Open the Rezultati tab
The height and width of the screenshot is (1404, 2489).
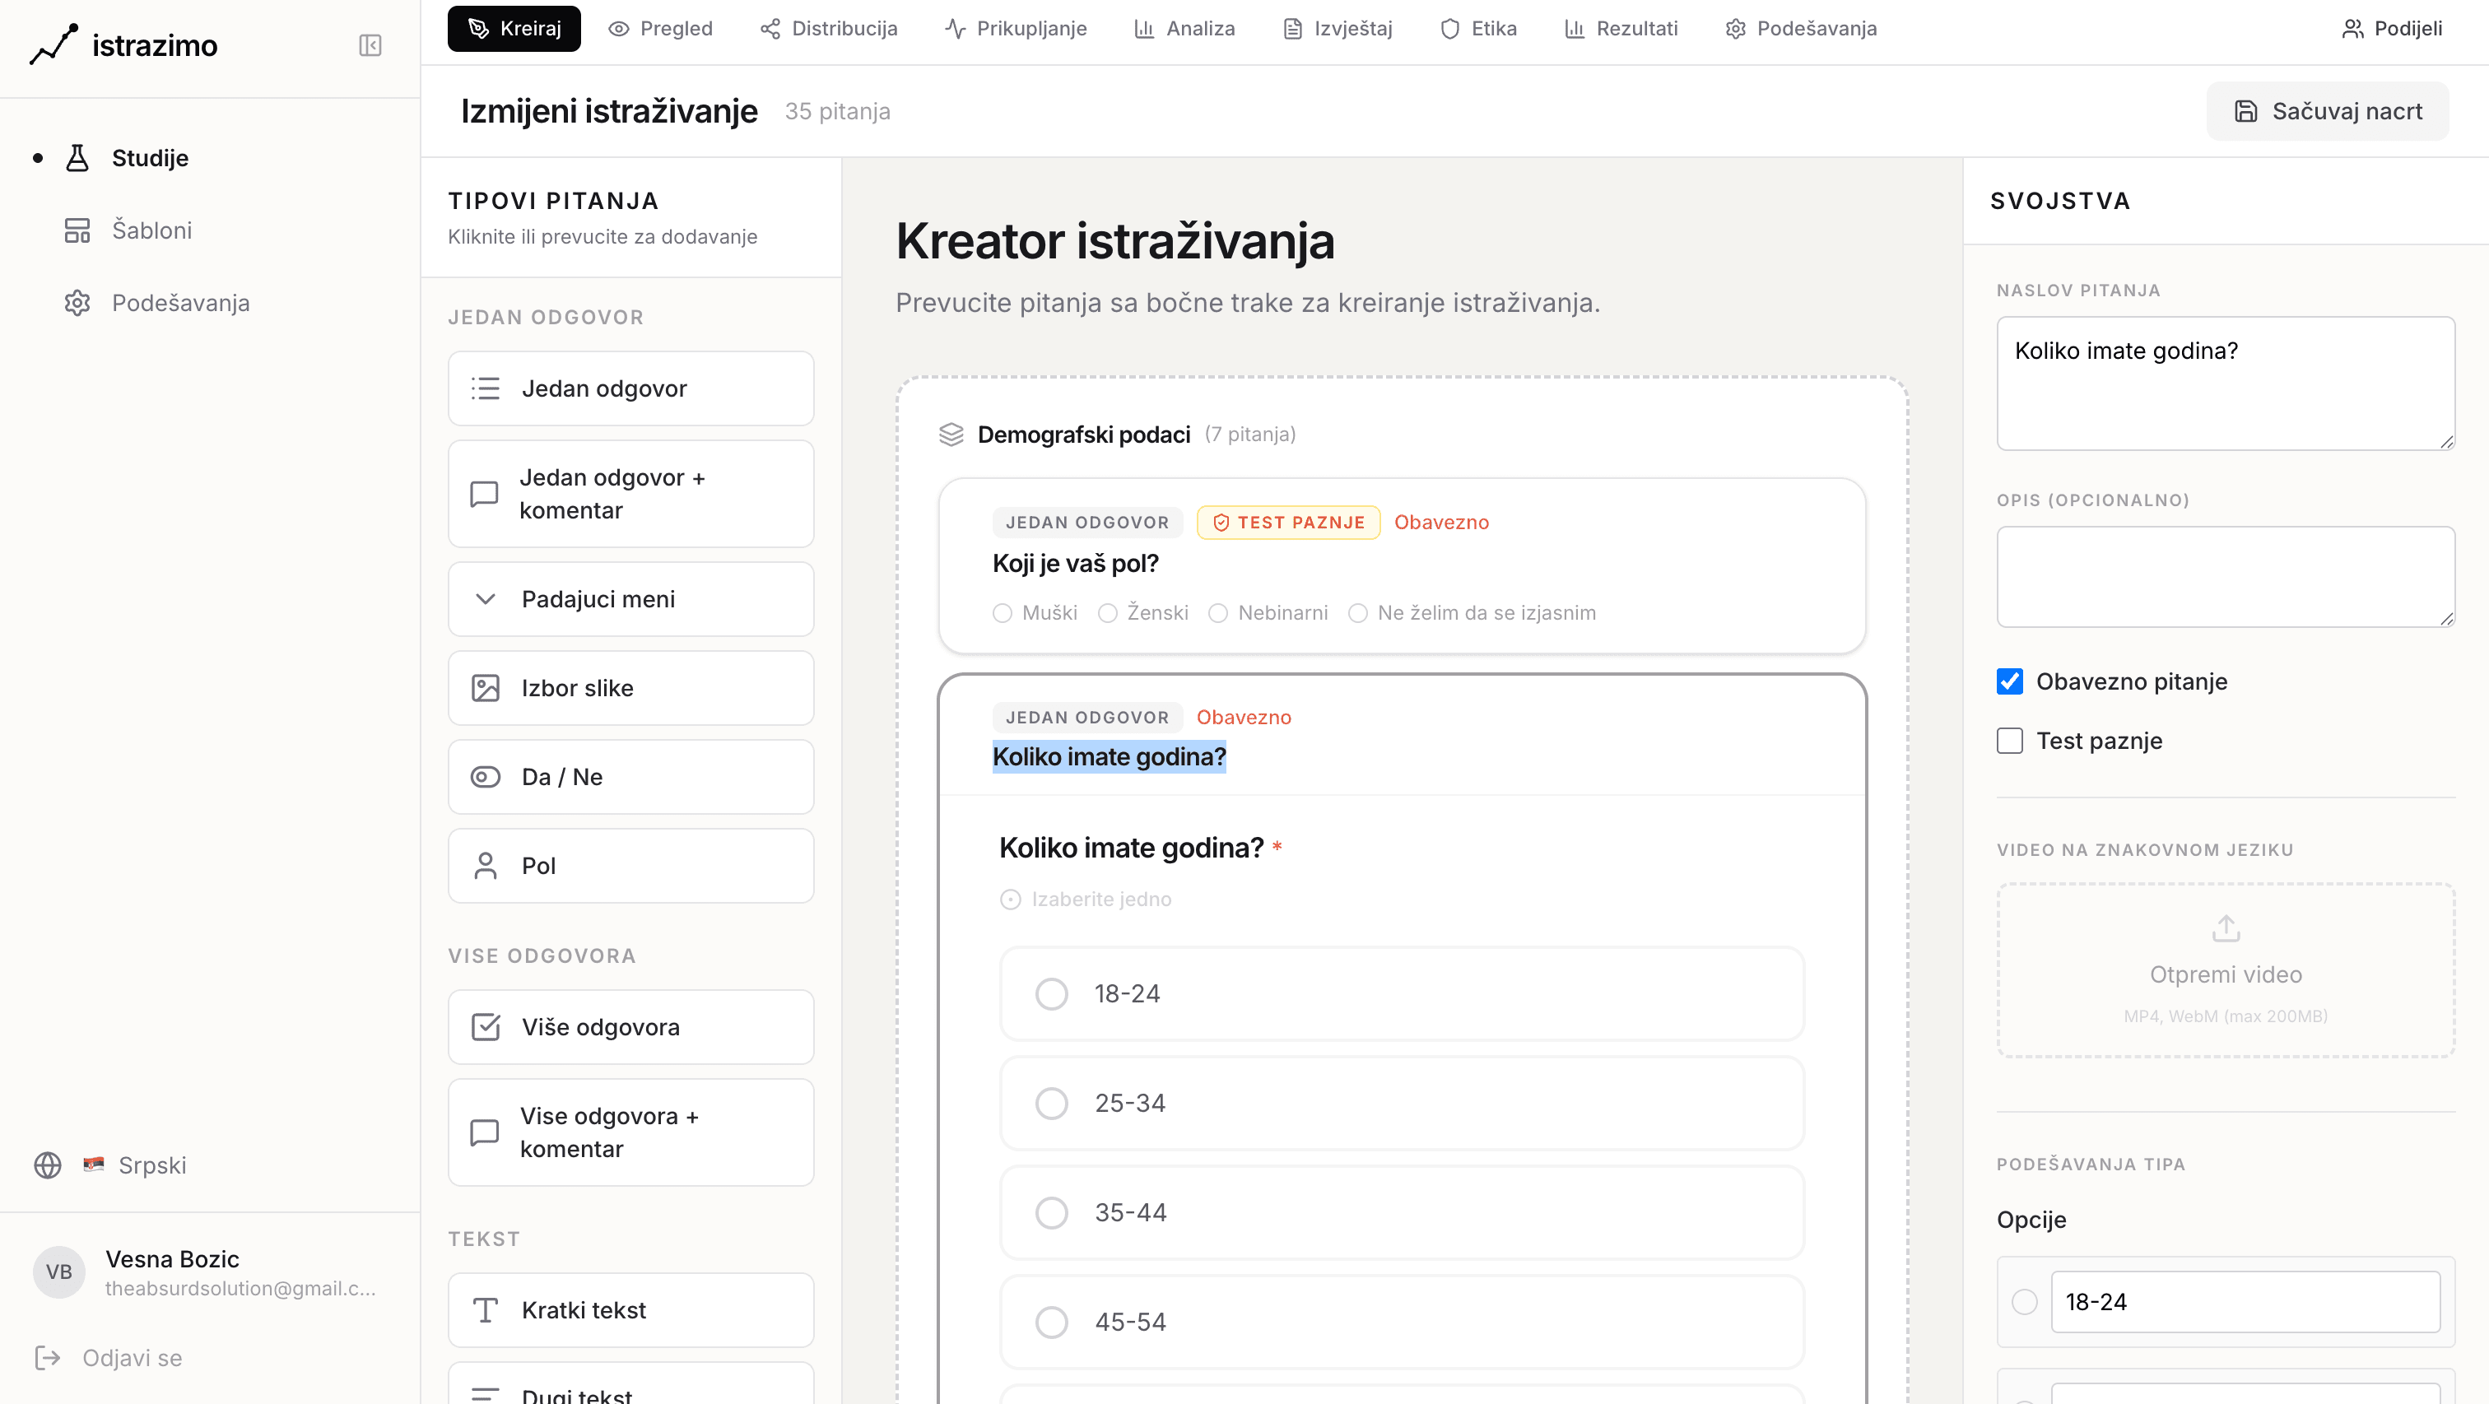point(1621,28)
